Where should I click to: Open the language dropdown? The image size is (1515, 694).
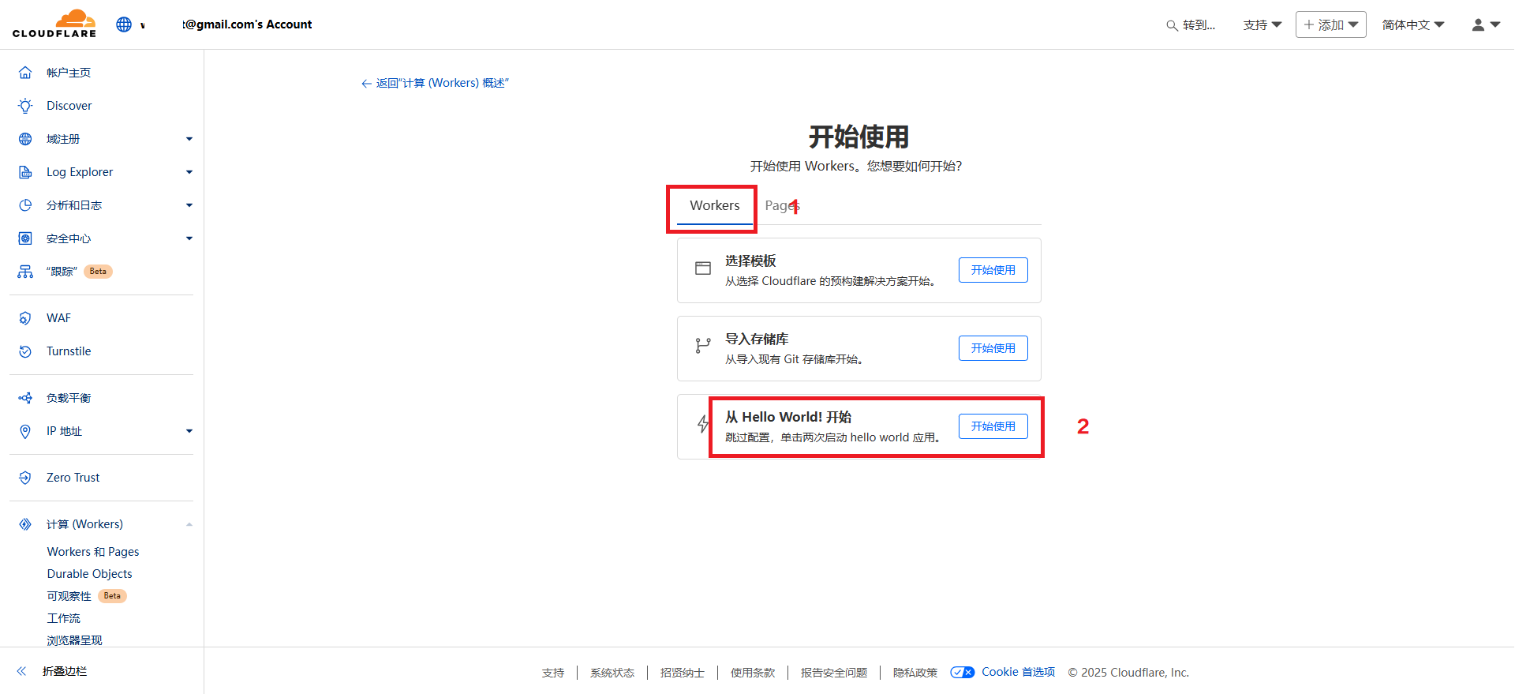tap(1412, 24)
